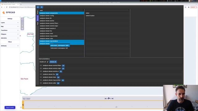Select namespace analysis-viewer.events.ui in browser list
Viewport: 198px width, 111px height.
pos(62,28)
